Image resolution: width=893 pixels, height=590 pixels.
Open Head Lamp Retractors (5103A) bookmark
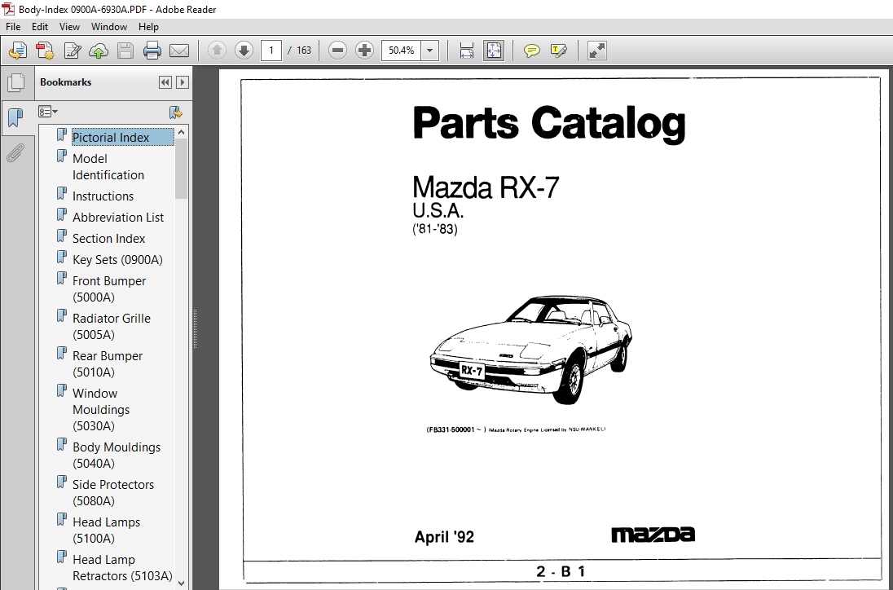[x=122, y=568]
